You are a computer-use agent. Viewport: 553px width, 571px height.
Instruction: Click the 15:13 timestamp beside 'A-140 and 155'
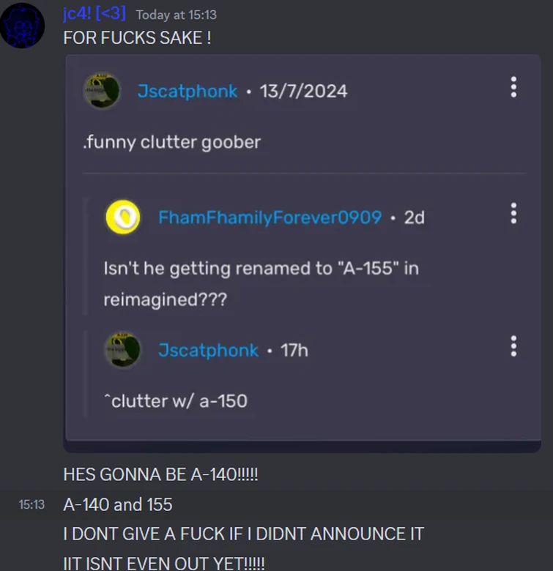(x=31, y=504)
